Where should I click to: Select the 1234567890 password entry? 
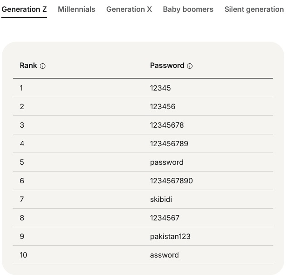(171, 181)
